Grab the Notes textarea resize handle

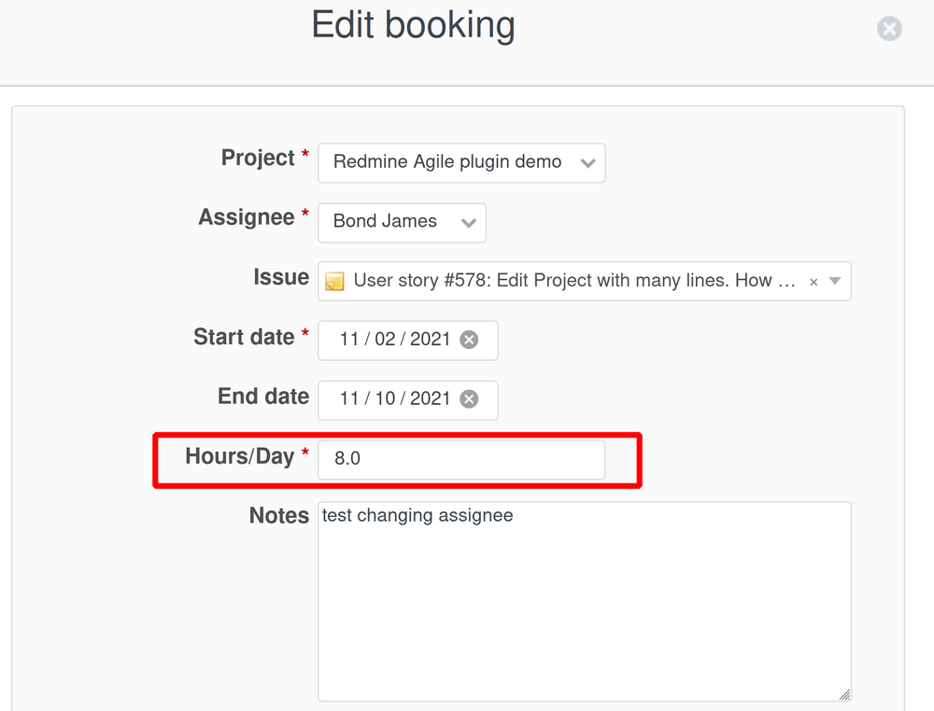point(844,694)
